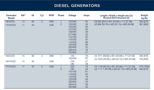Select model name 17EFKOZD
The image size is (154, 90).
coord(10,67)
